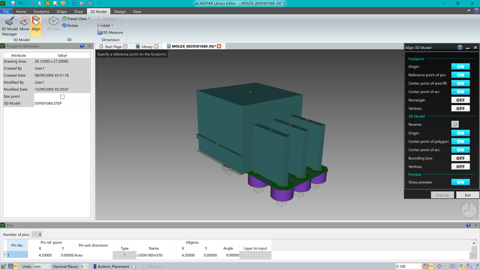The width and height of the screenshot is (480, 270).
Task: Turn on footprint Rectangle snapping
Action: point(460,100)
